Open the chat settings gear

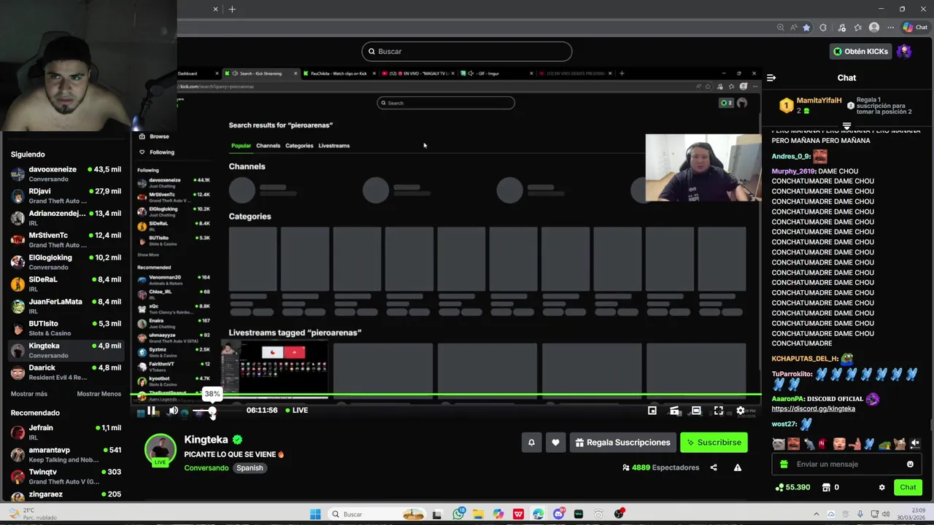[881, 487]
